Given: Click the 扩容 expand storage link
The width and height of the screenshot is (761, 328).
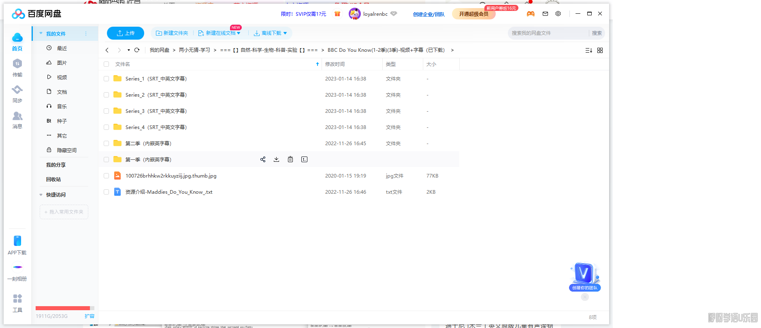Looking at the screenshot, I should pos(90,316).
